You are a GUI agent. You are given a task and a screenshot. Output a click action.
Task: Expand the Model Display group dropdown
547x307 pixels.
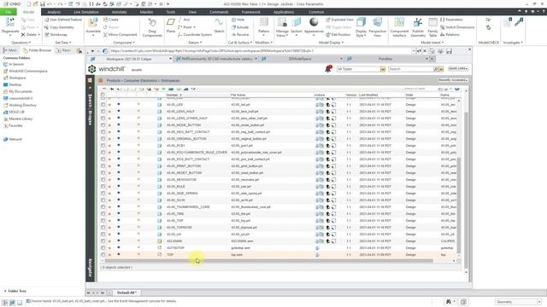click(331, 43)
